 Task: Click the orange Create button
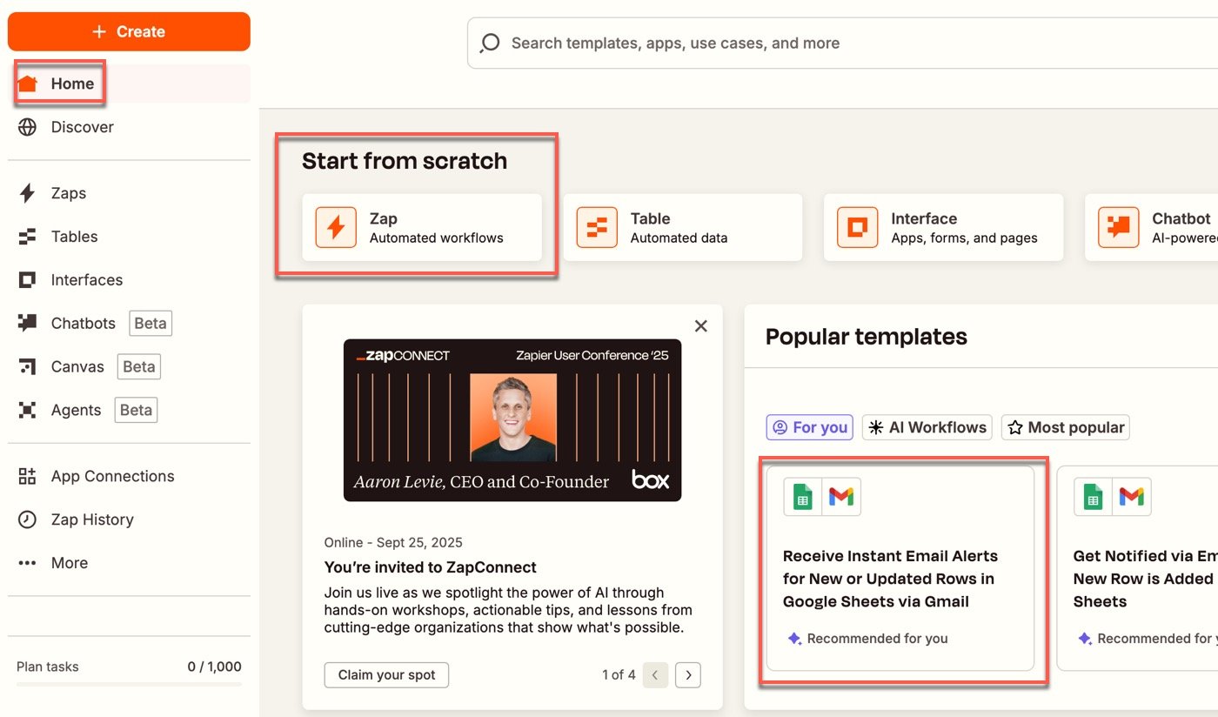129,31
